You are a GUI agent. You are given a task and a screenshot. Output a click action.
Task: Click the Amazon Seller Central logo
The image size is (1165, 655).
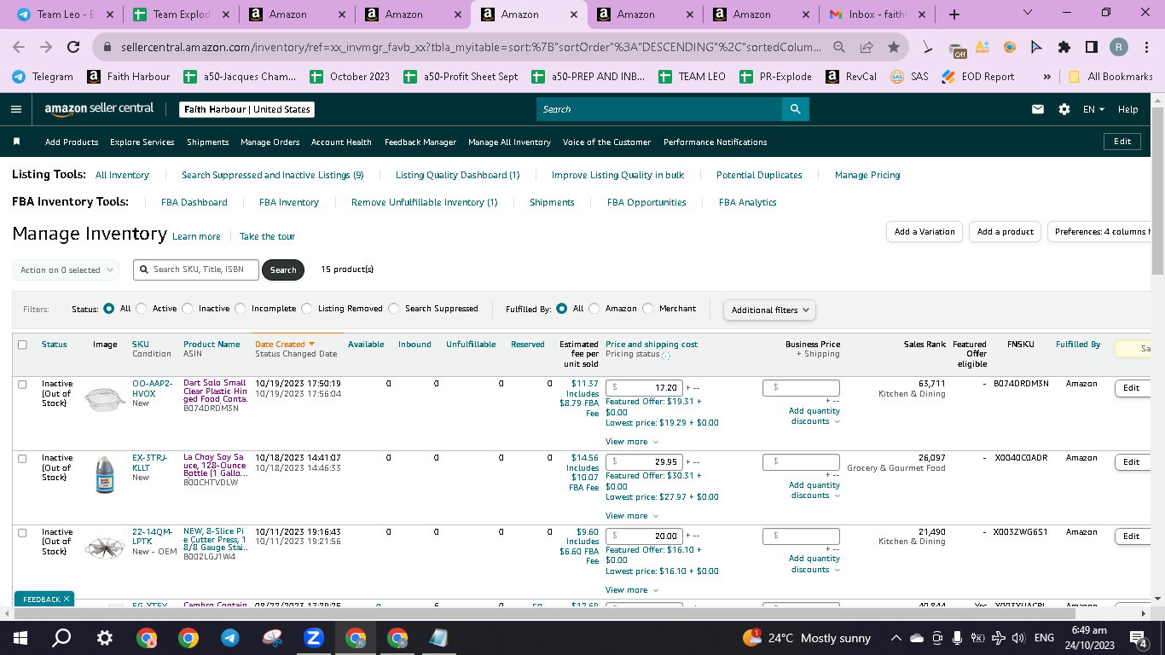click(x=99, y=109)
